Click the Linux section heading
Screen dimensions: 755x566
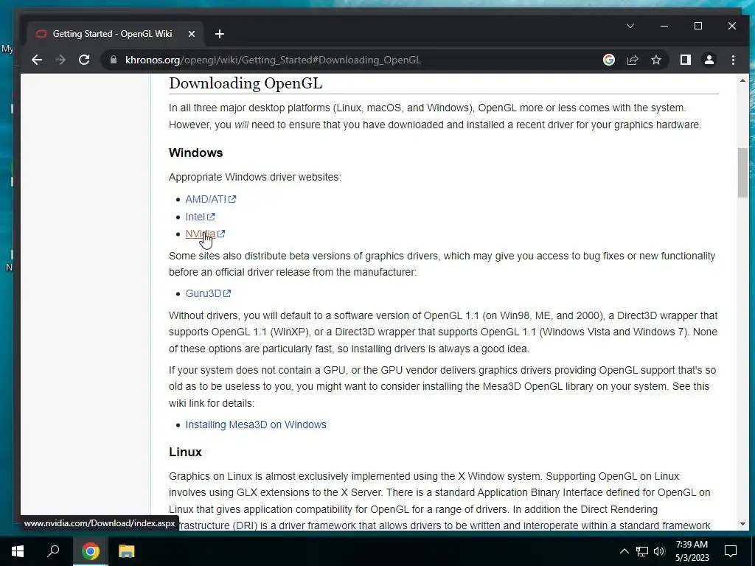click(x=185, y=452)
